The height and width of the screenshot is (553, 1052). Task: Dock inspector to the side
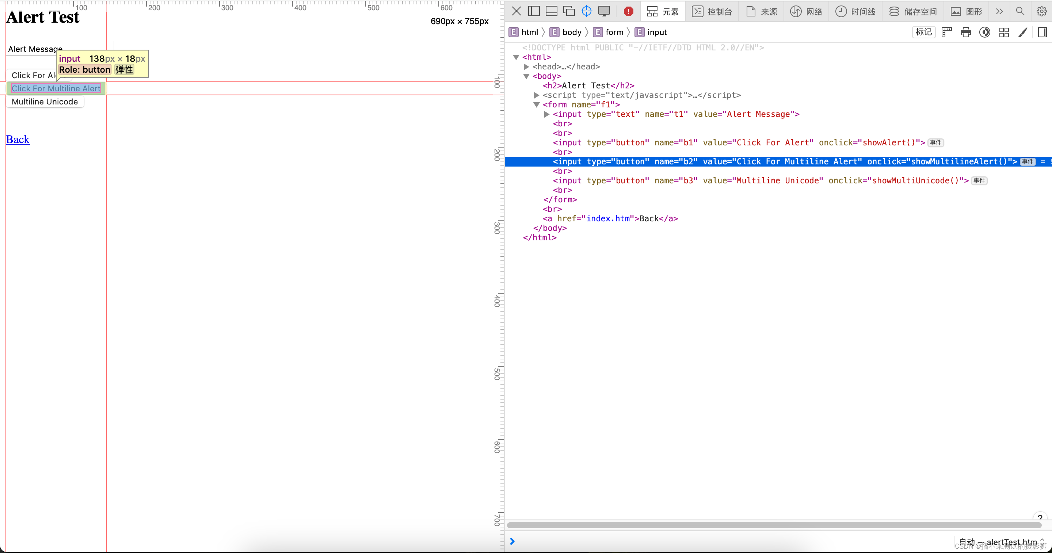pyautogui.click(x=534, y=11)
